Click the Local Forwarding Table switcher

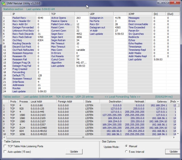122,97
